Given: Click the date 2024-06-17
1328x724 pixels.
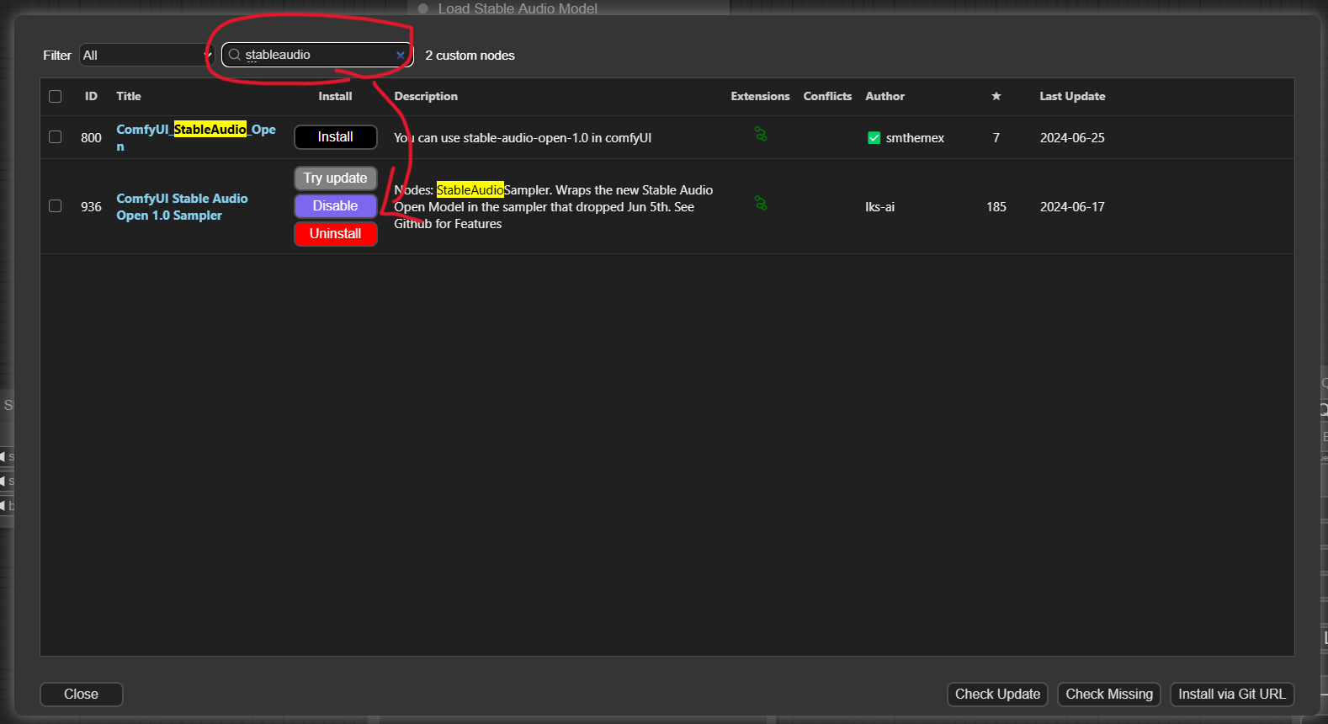Looking at the screenshot, I should tap(1072, 207).
